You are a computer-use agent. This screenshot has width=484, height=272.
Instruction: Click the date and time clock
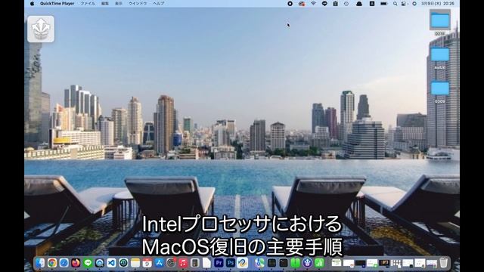(437, 4)
